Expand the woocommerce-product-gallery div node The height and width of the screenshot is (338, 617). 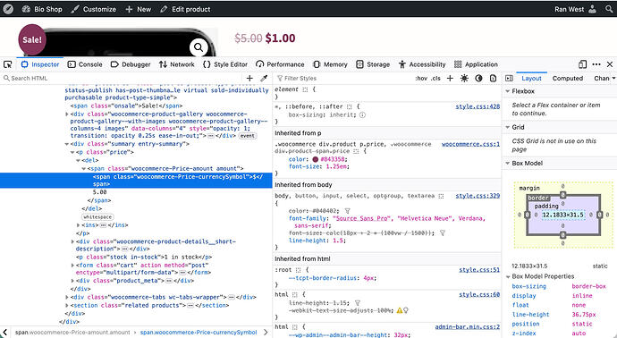tap(67, 114)
